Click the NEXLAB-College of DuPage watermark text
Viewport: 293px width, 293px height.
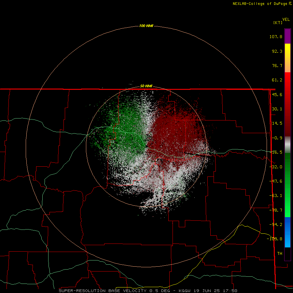pos(262,4)
